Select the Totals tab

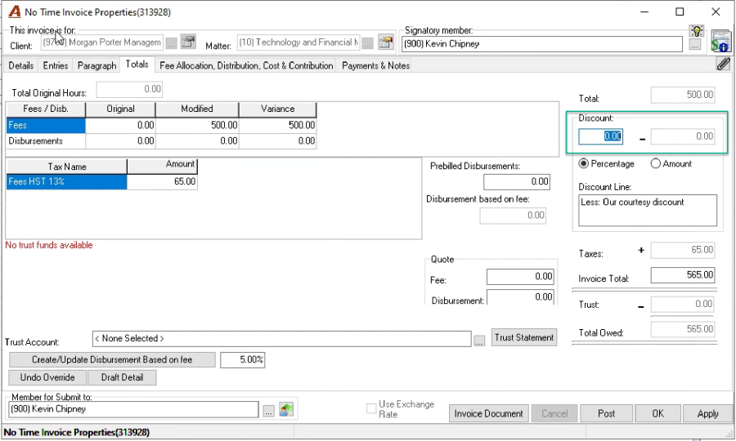click(137, 65)
